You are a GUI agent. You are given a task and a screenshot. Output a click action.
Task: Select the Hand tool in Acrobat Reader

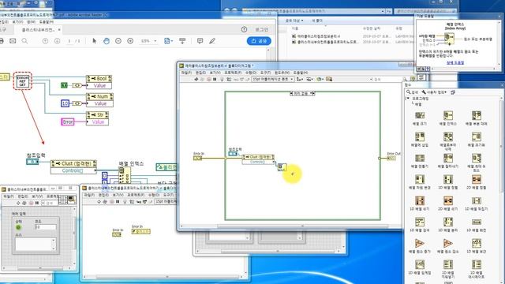point(107,41)
